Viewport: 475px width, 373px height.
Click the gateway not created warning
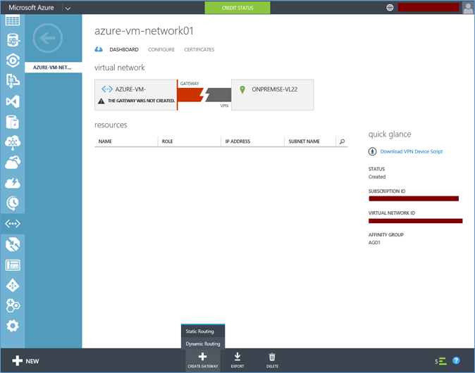tap(136, 101)
